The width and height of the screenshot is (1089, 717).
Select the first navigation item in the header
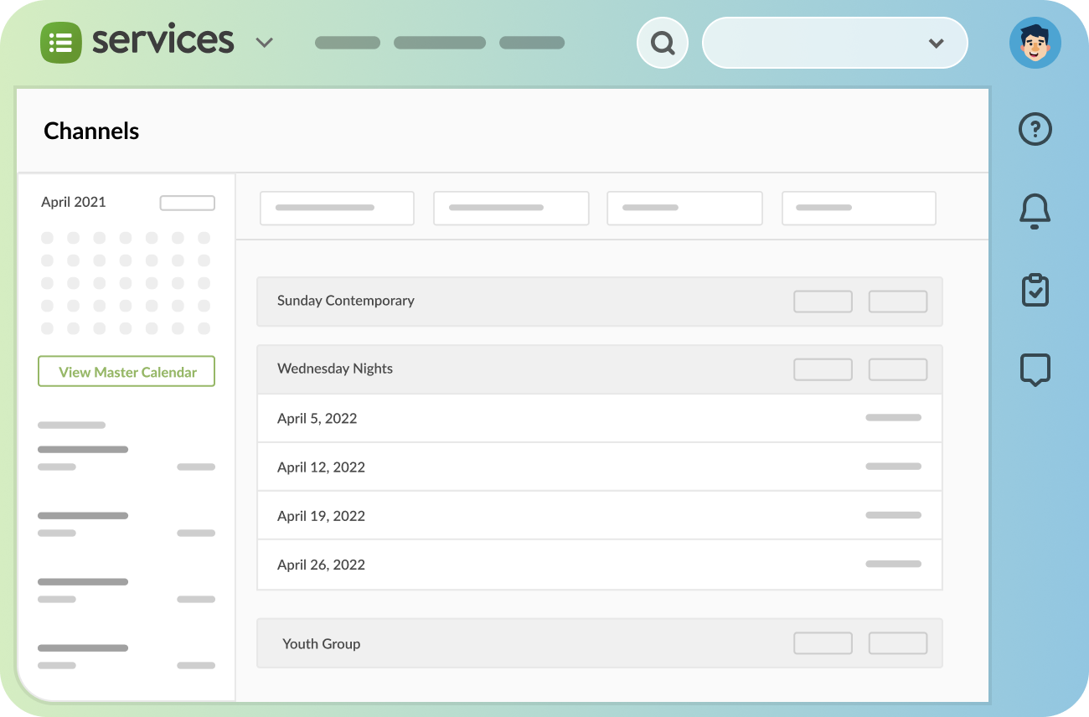point(347,42)
